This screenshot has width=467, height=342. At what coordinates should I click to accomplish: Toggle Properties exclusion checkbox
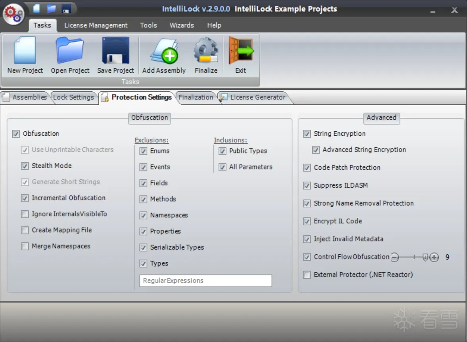click(x=143, y=231)
